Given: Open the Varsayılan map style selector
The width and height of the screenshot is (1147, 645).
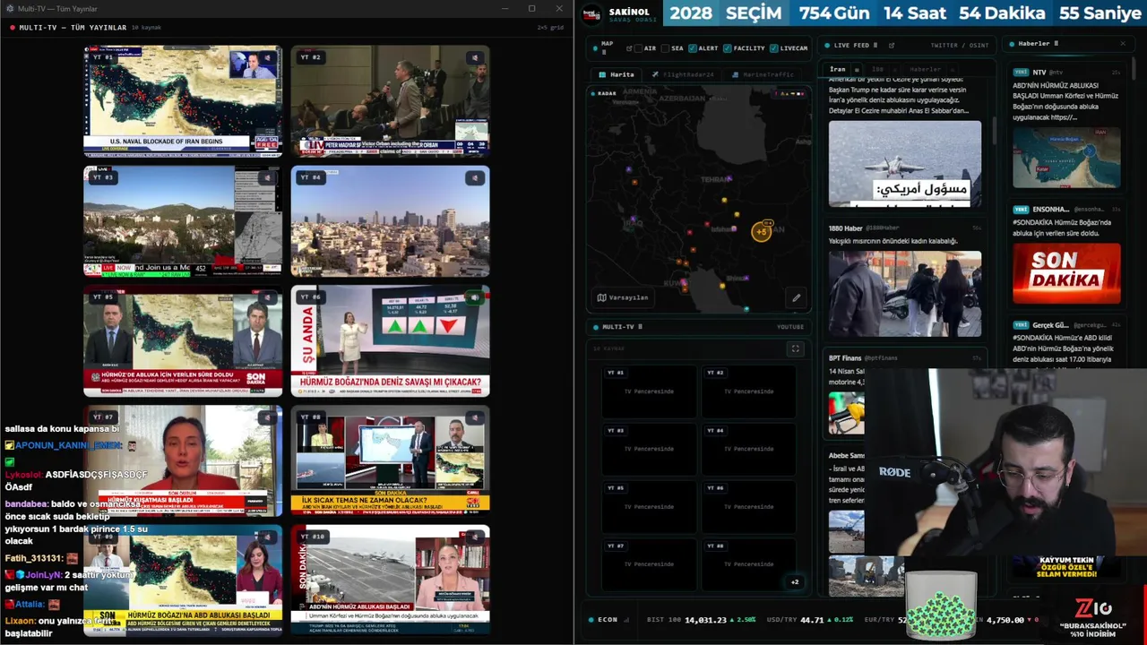Looking at the screenshot, I should 622,297.
